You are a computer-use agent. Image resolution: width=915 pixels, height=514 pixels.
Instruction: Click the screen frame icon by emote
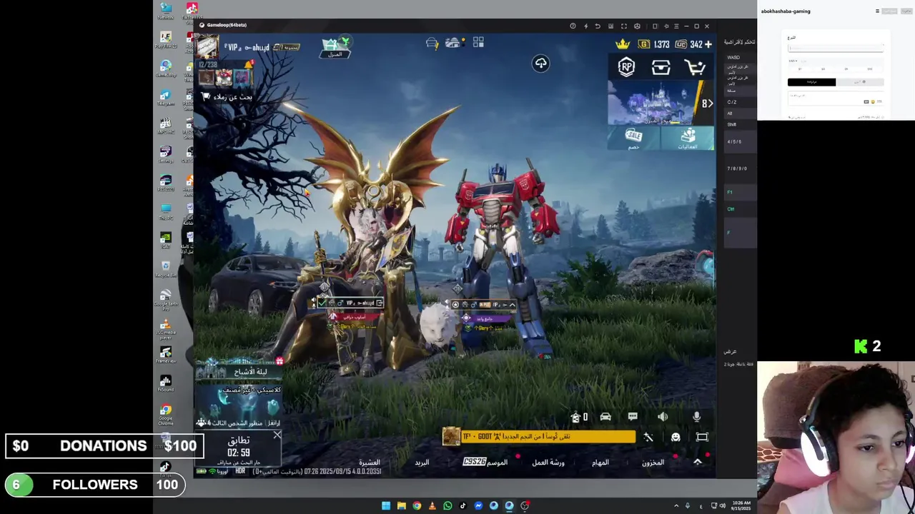tap(702, 437)
